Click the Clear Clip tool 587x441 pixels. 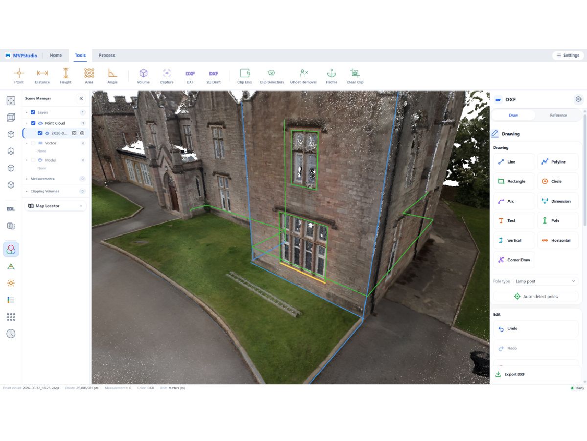355,76
